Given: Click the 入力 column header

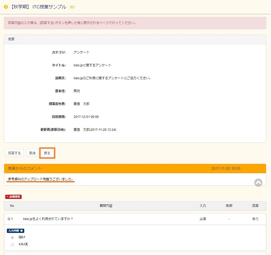Looking at the screenshot, I should coord(202,206).
